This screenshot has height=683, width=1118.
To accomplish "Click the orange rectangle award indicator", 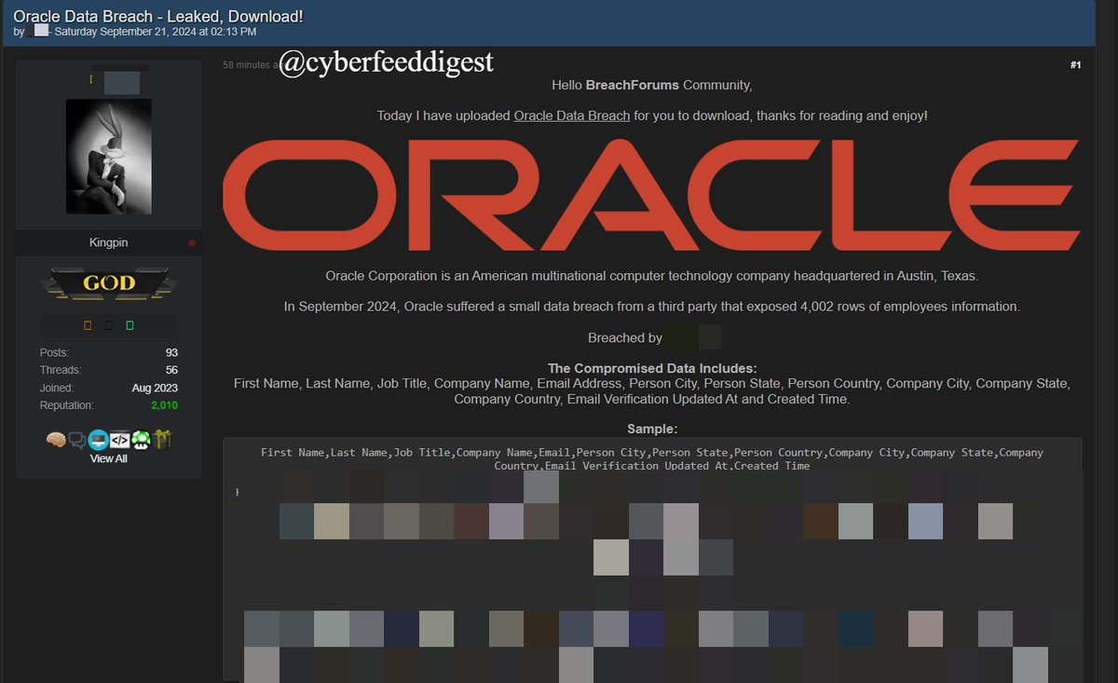I will pyautogui.click(x=88, y=325).
